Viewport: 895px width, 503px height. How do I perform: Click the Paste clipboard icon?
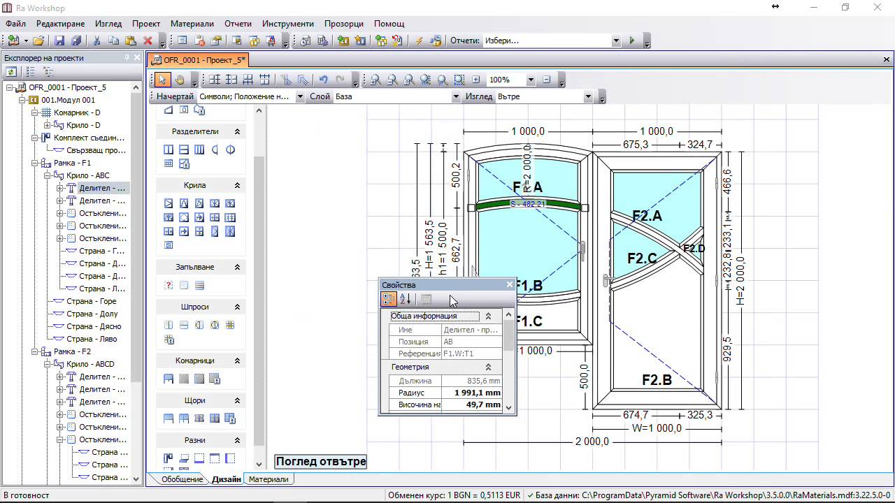(x=131, y=41)
